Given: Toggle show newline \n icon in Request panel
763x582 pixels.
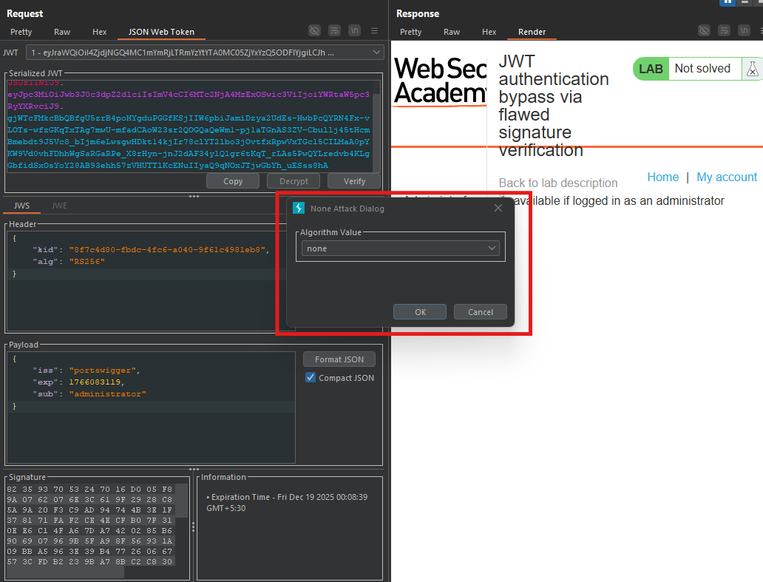Looking at the screenshot, I should click(x=355, y=30).
